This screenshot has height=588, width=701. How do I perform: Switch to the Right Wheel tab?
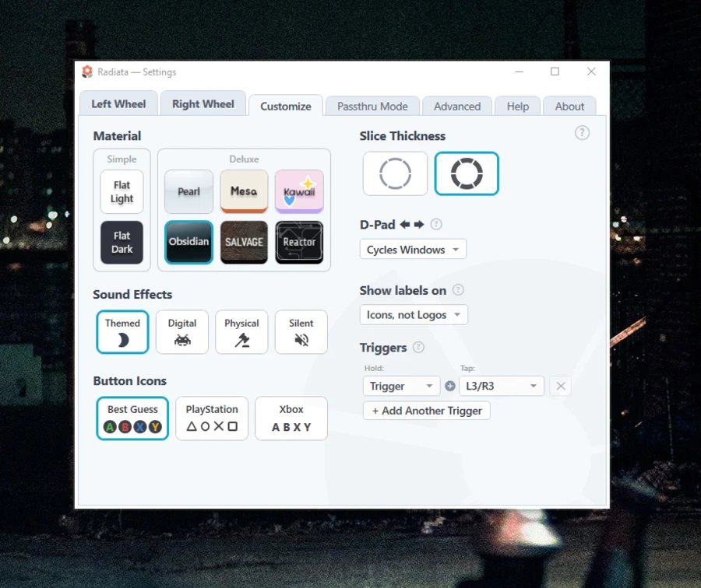[203, 103]
